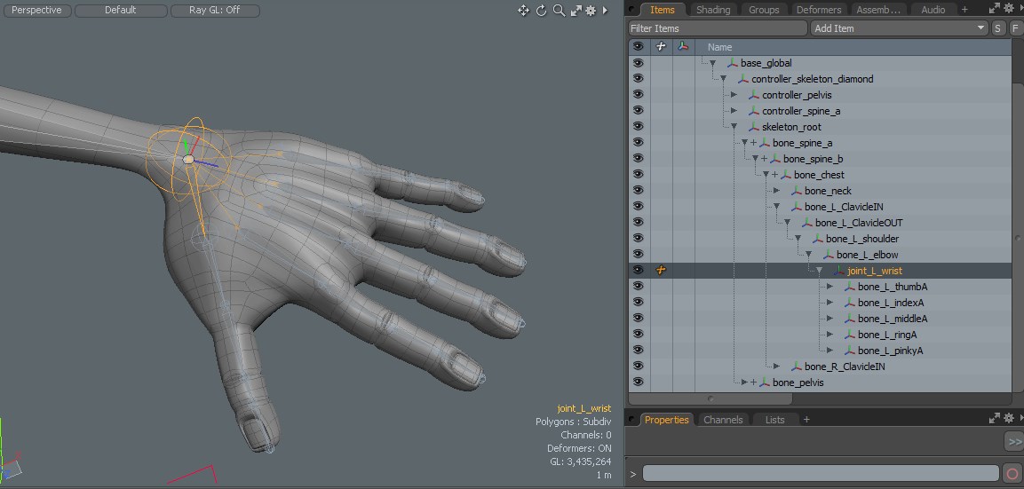Screen dimensions: 1024x489
Task: Toggle visibility of controller_skeleton_diamond
Action: [x=638, y=79]
